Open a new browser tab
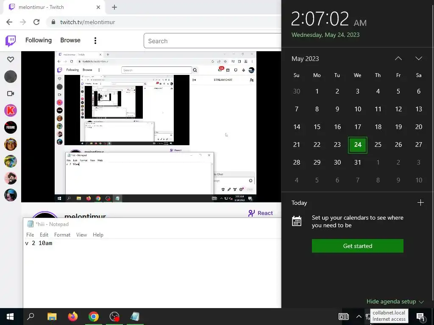This screenshot has width=434, height=325. click(114, 7)
